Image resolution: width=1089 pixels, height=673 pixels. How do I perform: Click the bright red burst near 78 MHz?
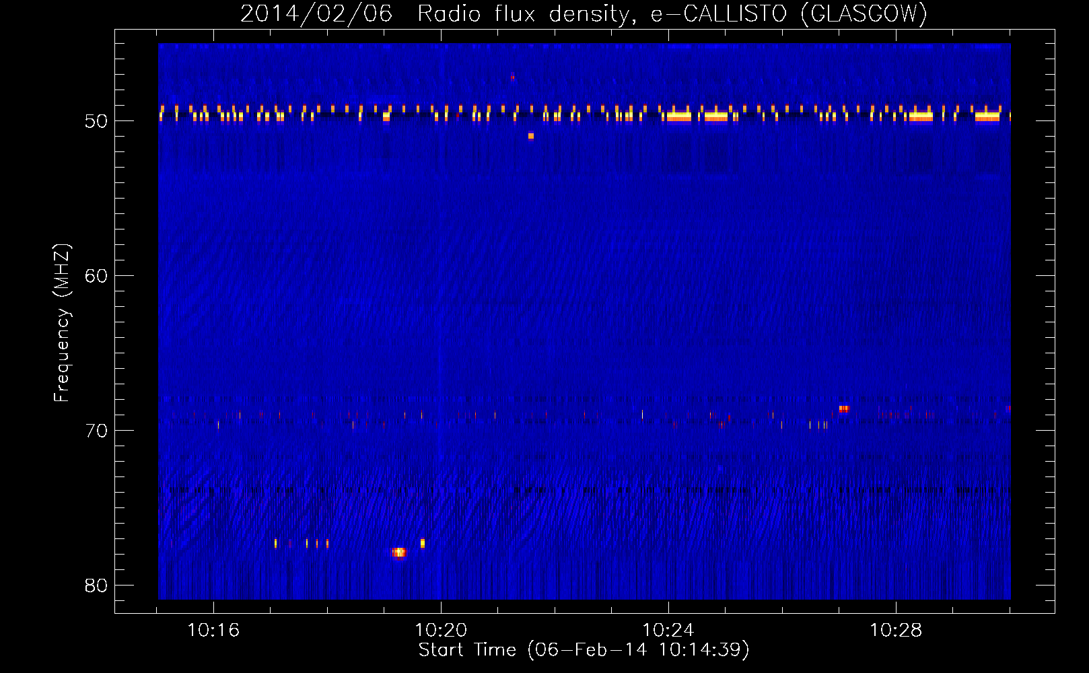point(398,553)
